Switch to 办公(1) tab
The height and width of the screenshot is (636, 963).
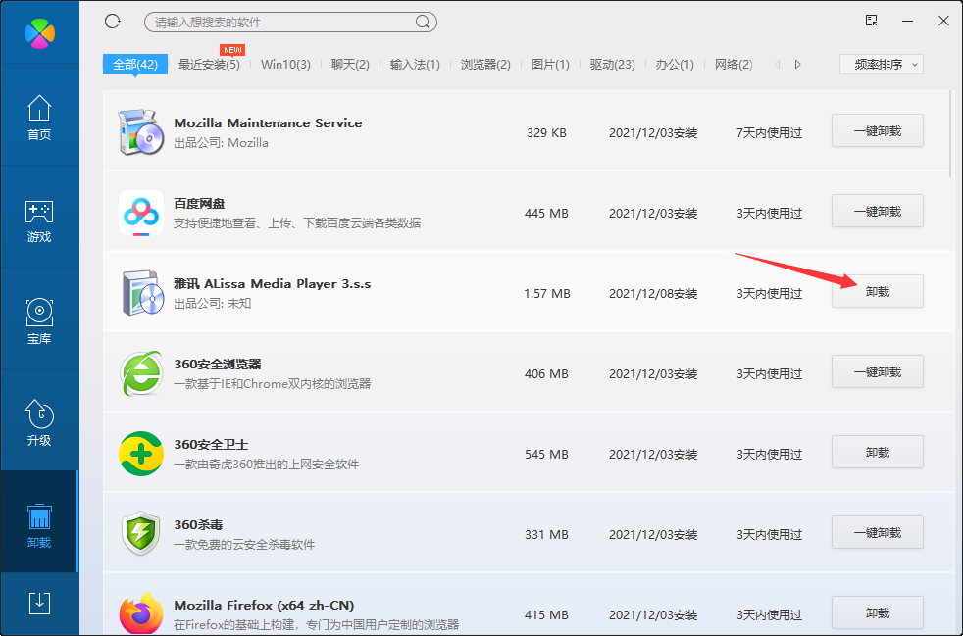tap(675, 64)
